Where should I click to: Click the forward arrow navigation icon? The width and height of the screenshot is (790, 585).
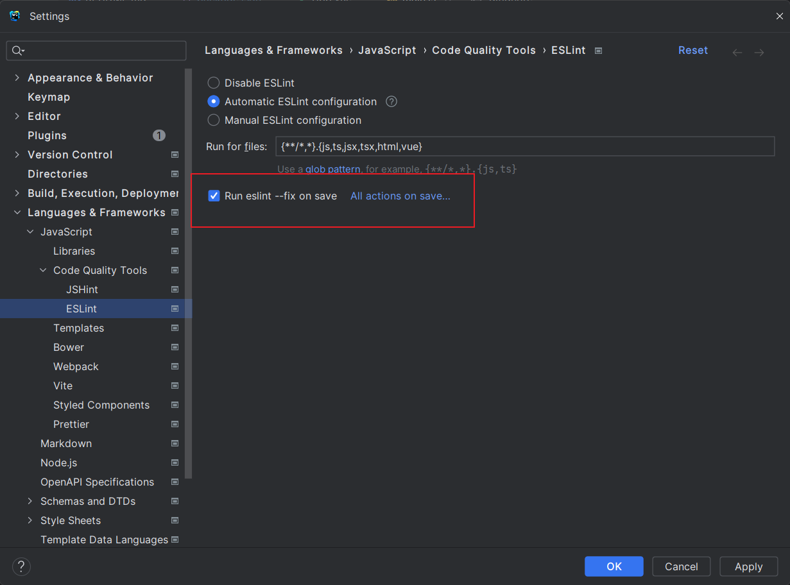click(759, 52)
